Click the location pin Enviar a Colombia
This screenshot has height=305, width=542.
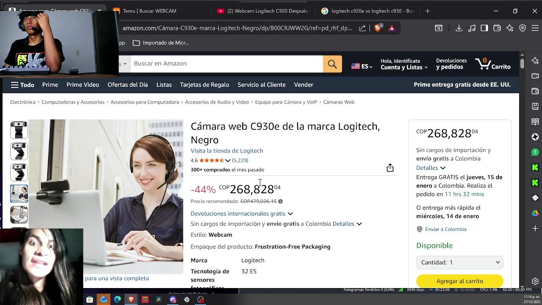(x=420, y=229)
